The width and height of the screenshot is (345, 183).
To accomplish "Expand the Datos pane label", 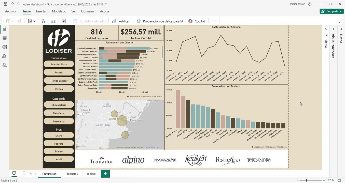I will [x=341, y=39].
